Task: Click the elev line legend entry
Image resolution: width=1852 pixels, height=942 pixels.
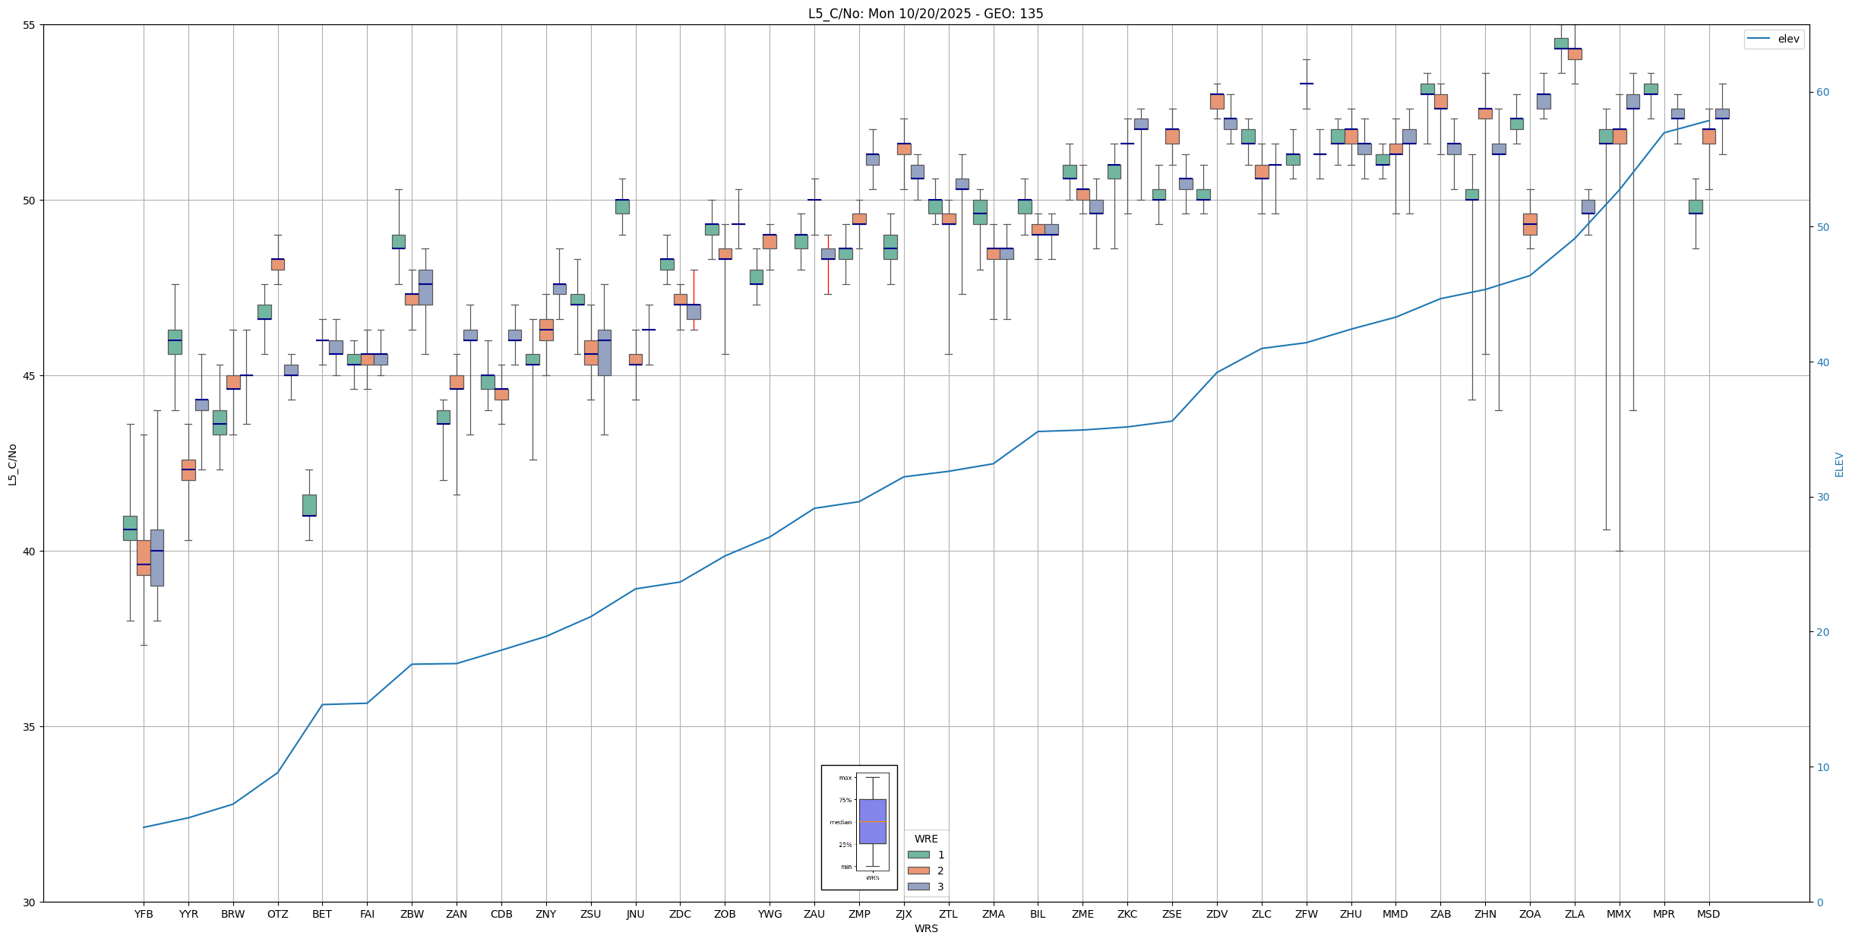Action: tap(1774, 39)
